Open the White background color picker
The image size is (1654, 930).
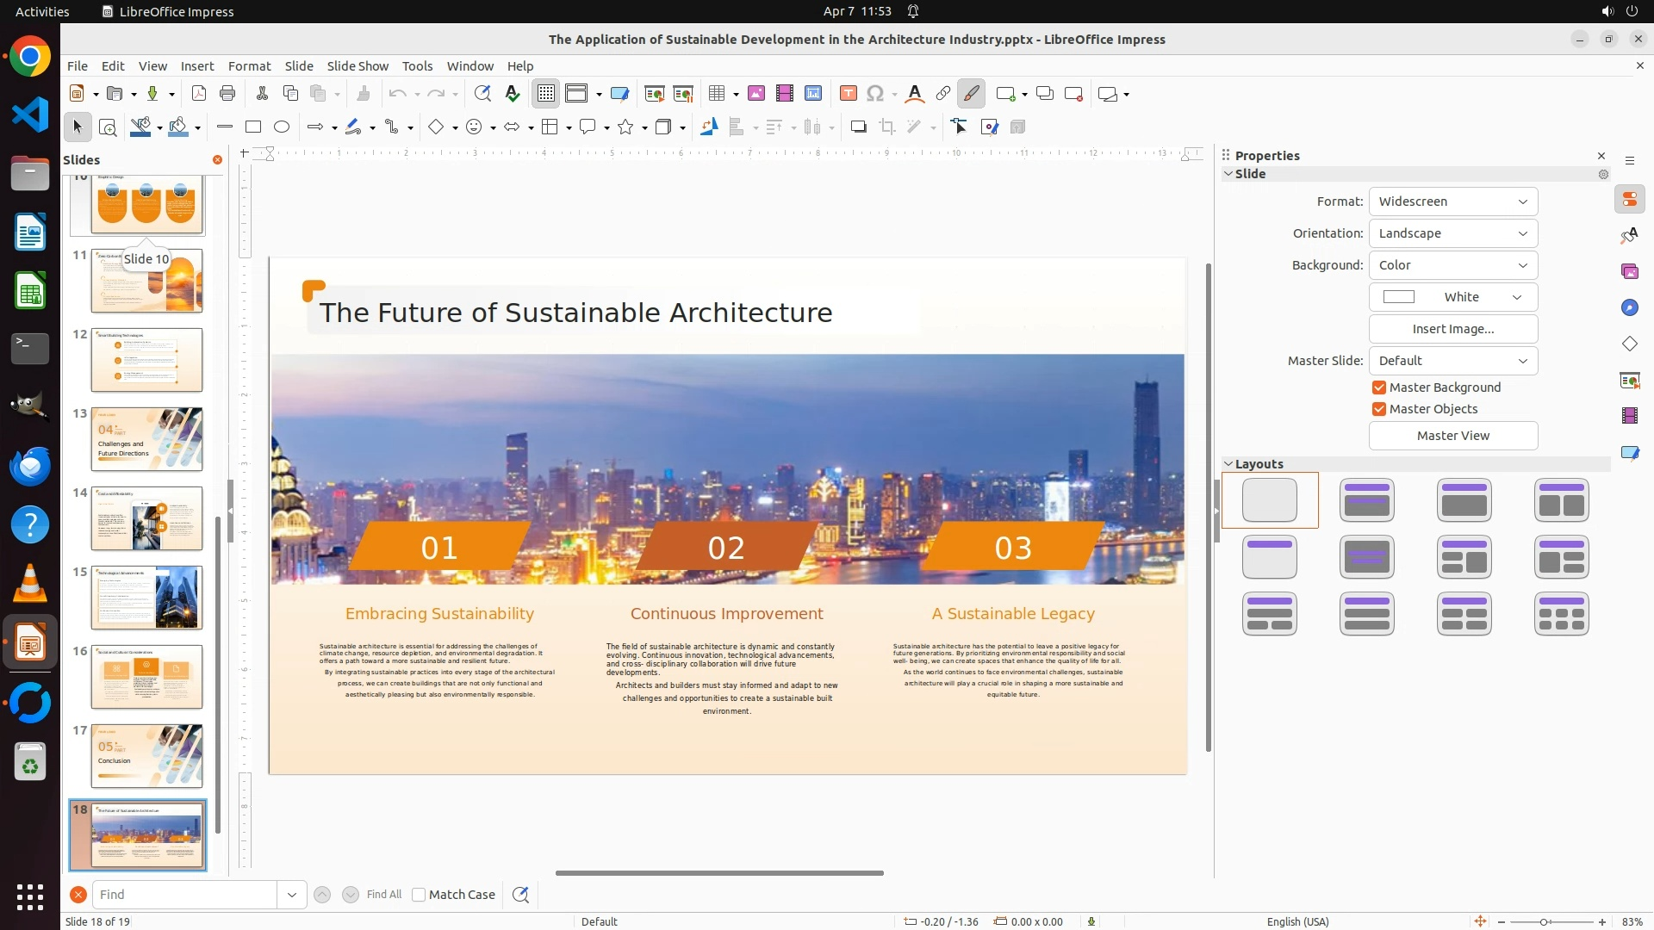1452,297
